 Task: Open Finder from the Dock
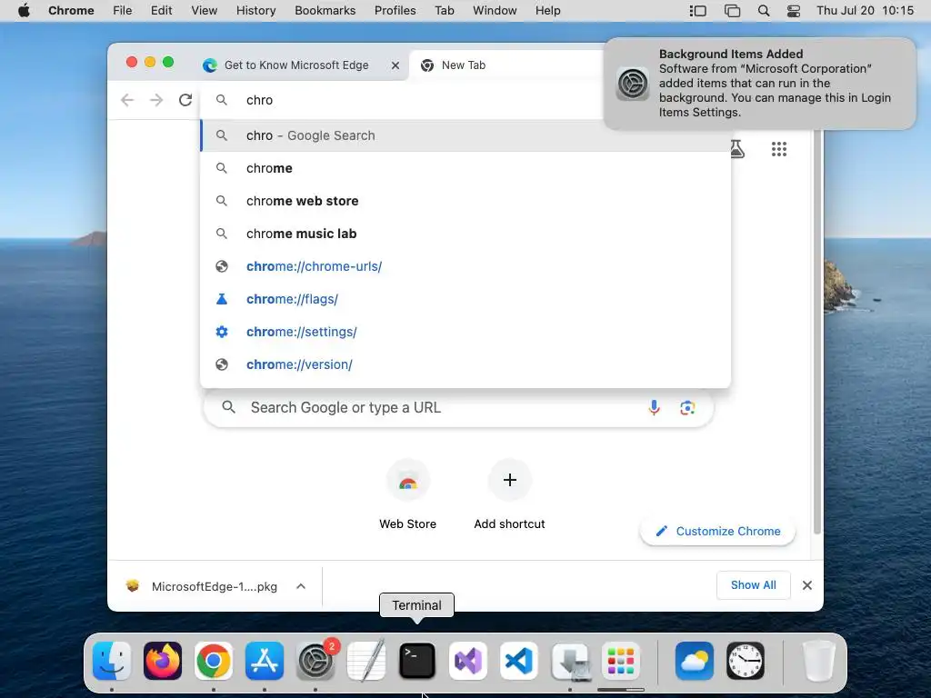click(112, 661)
